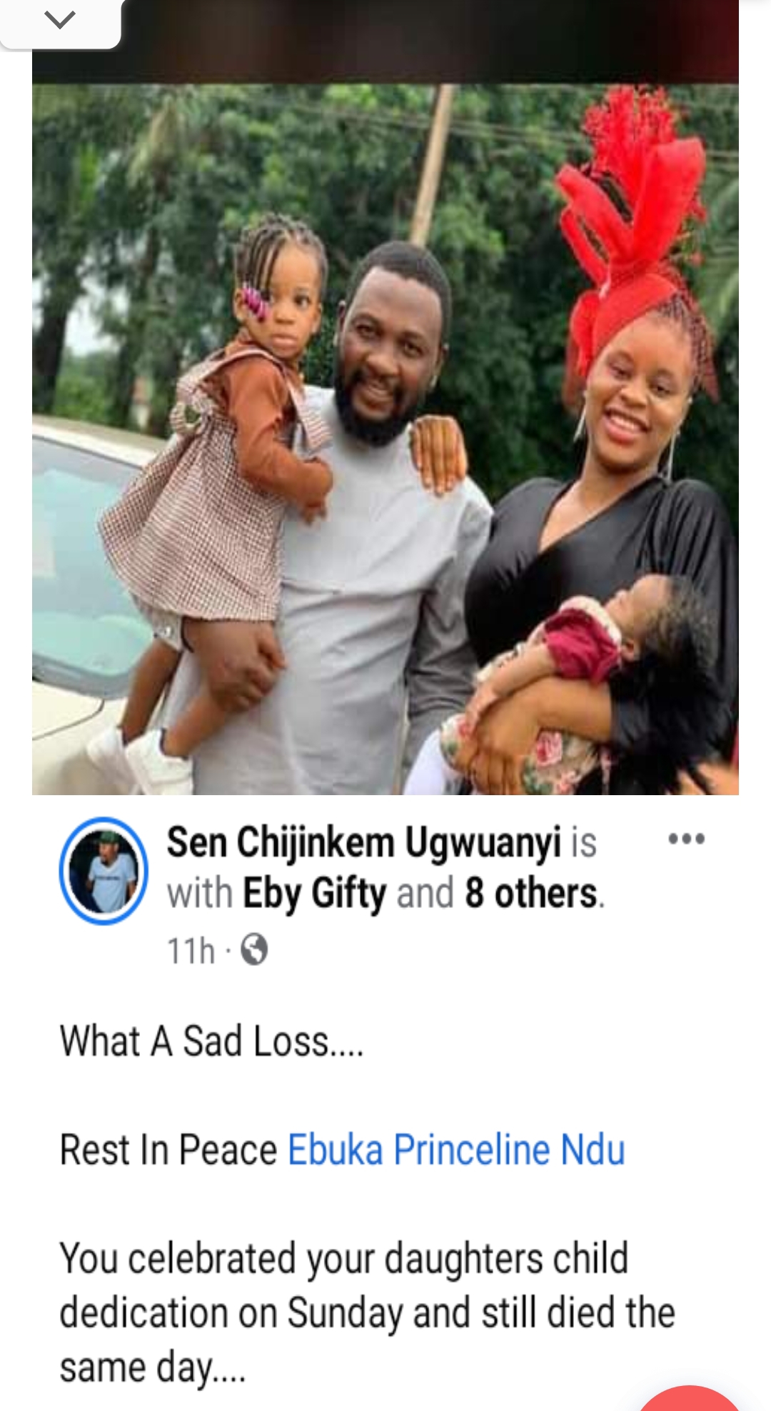The height and width of the screenshot is (1411, 771).
Task: Tap the 11h post timestamp
Action: click(x=191, y=951)
